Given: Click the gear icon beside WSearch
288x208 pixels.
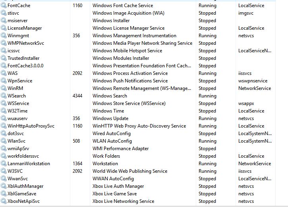Looking at the screenshot, I should click(4, 95).
